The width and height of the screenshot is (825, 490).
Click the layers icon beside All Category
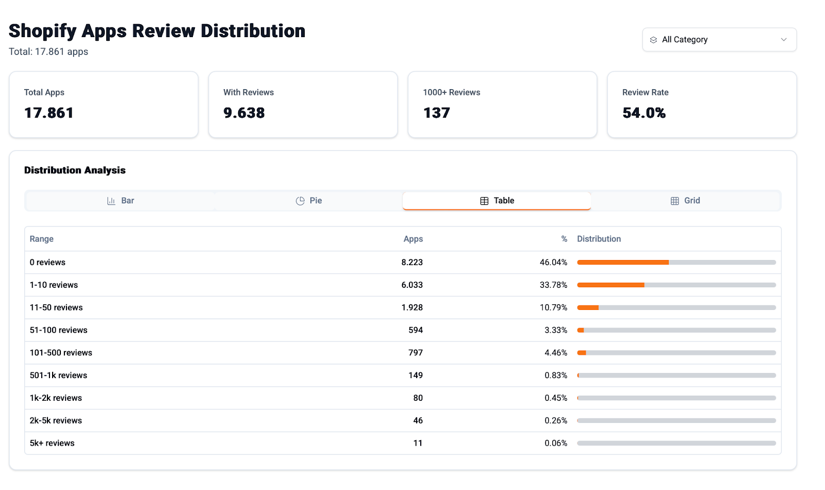pyautogui.click(x=653, y=40)
